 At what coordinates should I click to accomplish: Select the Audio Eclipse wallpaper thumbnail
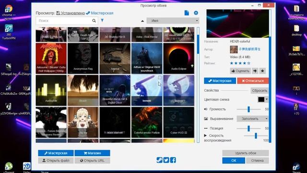tap(179, 58)
